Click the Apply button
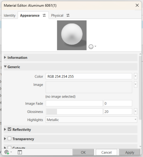143x157 pixels. pos(130,152)
